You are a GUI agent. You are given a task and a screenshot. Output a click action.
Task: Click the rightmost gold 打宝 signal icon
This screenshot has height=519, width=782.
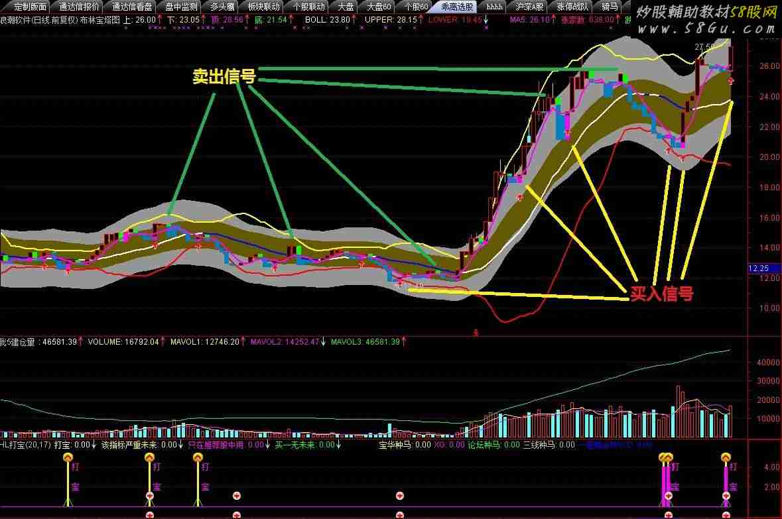coord(726,457)
